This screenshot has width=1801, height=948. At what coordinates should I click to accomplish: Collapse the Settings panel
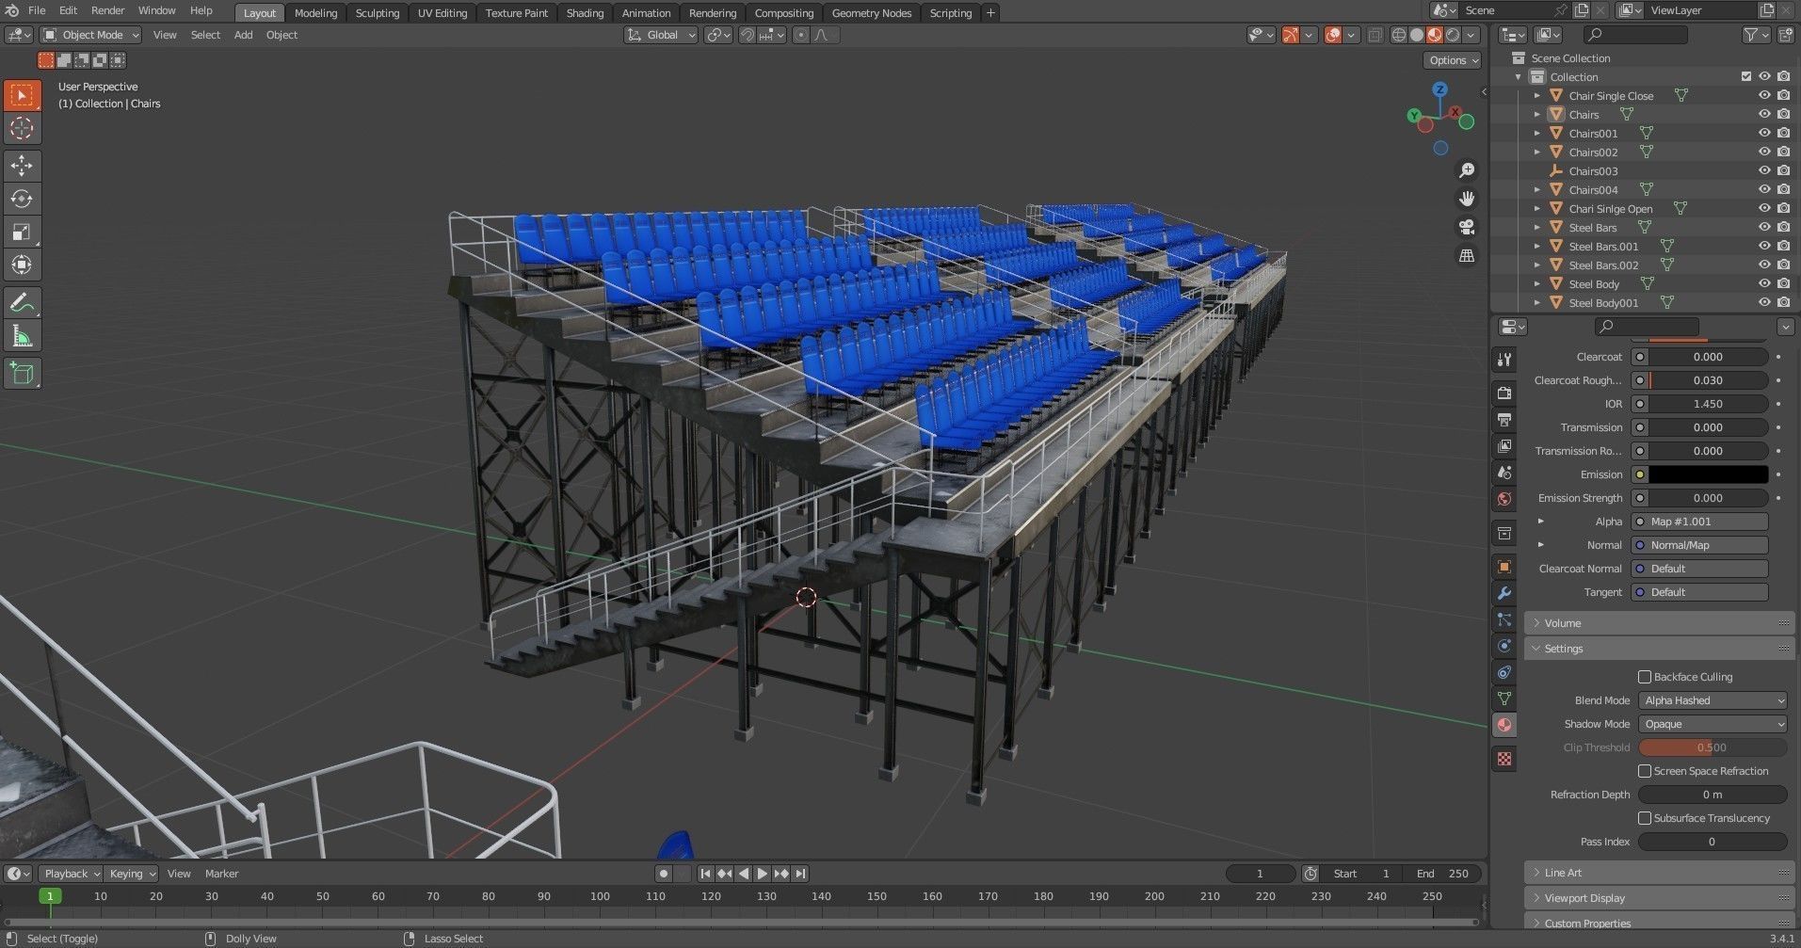pyautogui.click(x=1659, y=649)
